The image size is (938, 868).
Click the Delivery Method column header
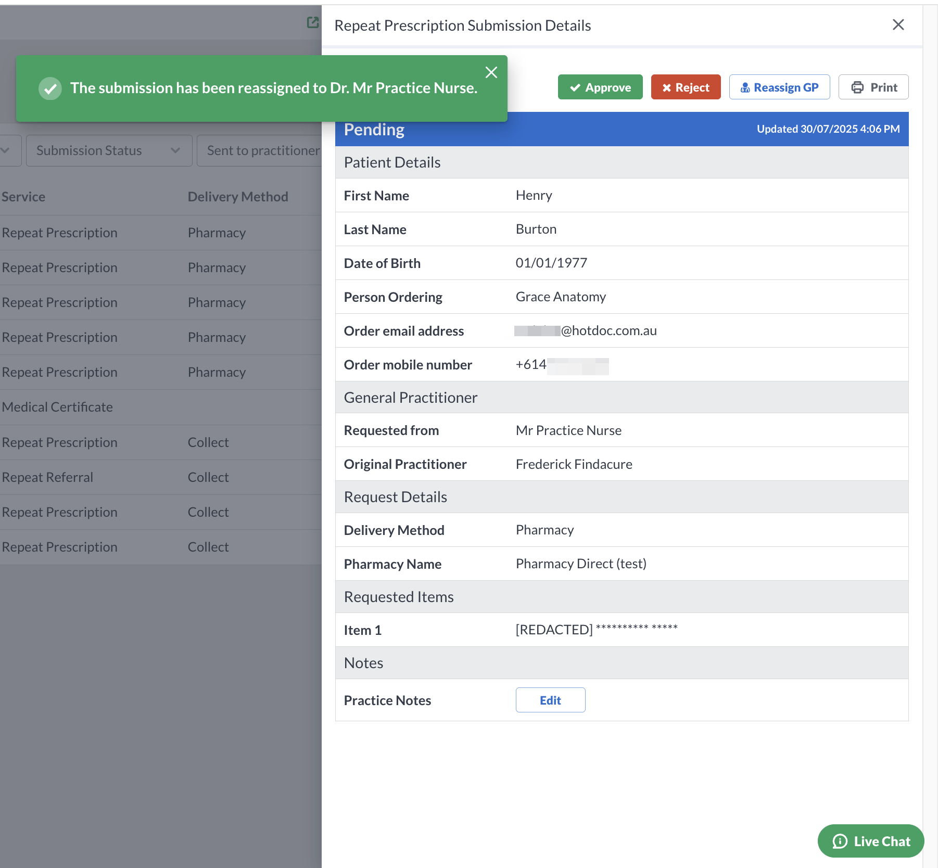[238, 197]
